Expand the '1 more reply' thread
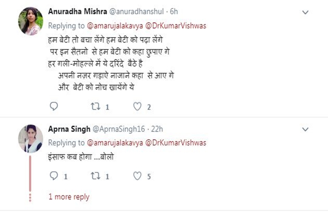The image size is (328, 212). (69, 197)
